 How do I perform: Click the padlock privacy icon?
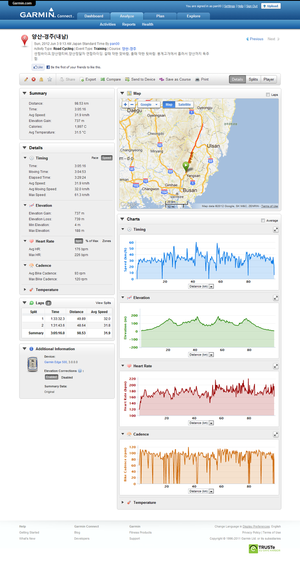41,79
